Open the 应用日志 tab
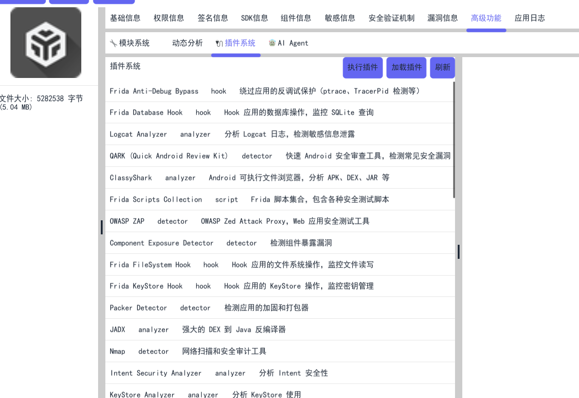 [530, 18]
